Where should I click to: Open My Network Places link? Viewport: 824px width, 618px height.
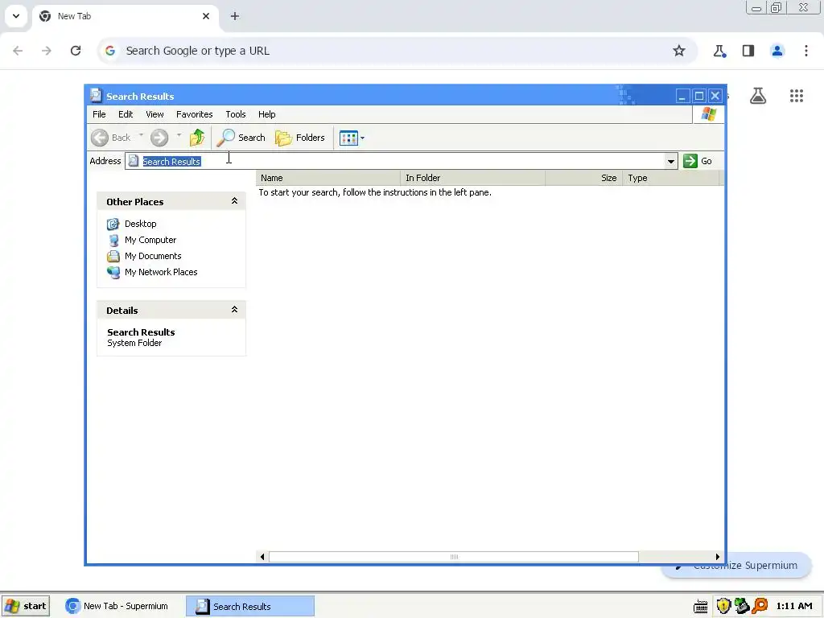[x=161, y=272]
